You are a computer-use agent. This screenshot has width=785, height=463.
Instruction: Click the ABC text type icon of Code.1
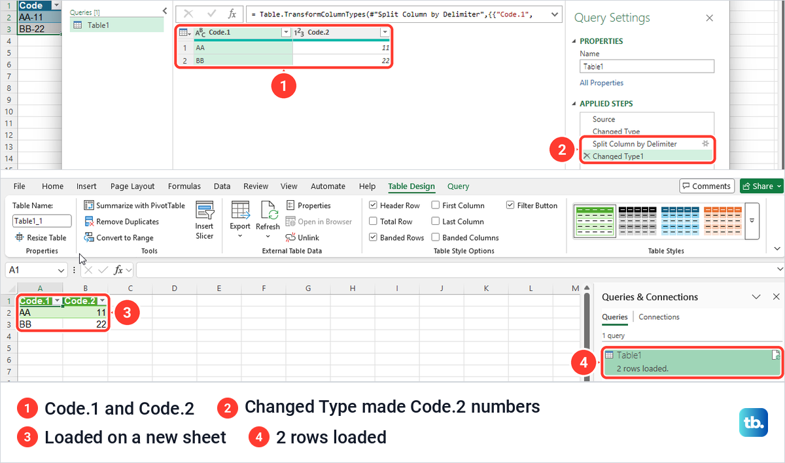(x=200, y=32)
